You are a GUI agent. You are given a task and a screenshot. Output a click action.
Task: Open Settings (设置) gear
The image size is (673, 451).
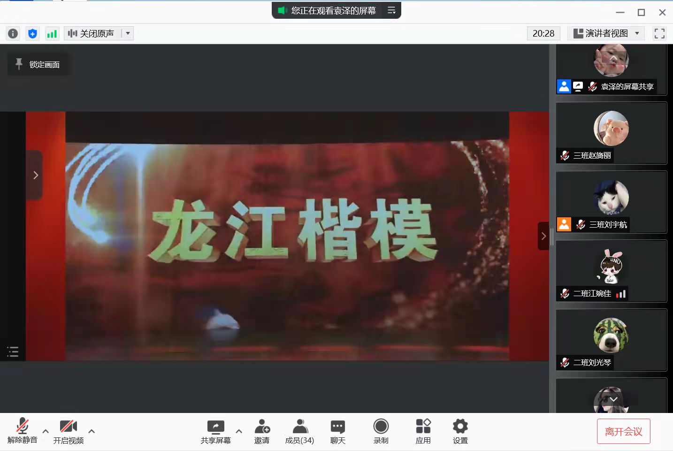point(460,431)
